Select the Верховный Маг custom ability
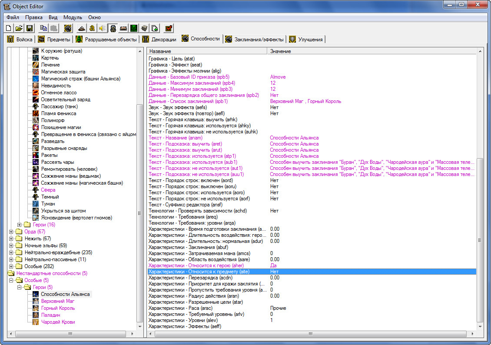491x345 pixels. (x=58, y=301)
